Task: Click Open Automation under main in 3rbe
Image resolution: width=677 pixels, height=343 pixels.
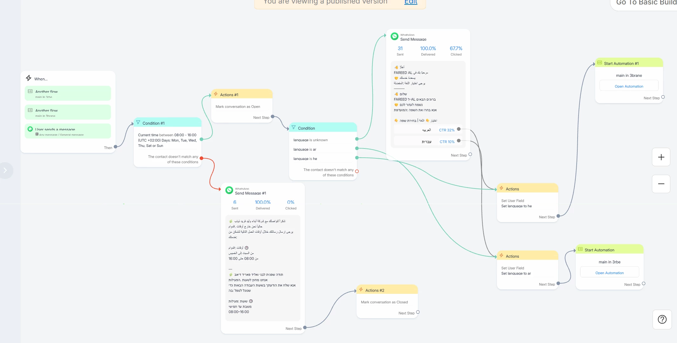Action: click(609, 273)
